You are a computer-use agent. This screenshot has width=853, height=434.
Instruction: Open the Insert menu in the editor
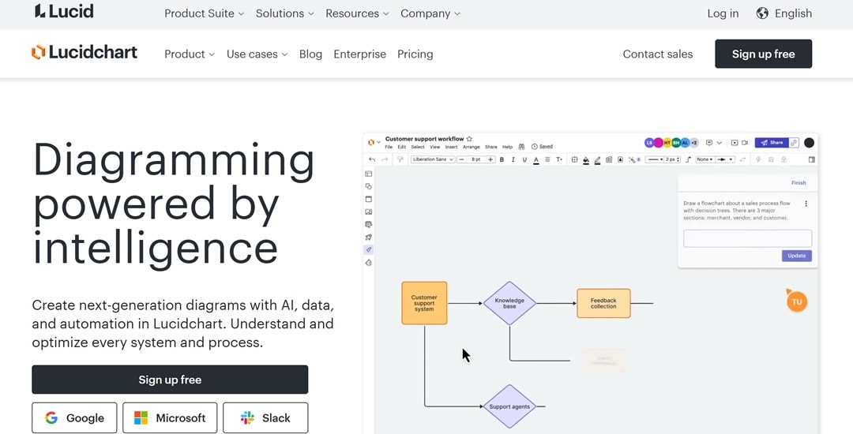tap(451, 147)
